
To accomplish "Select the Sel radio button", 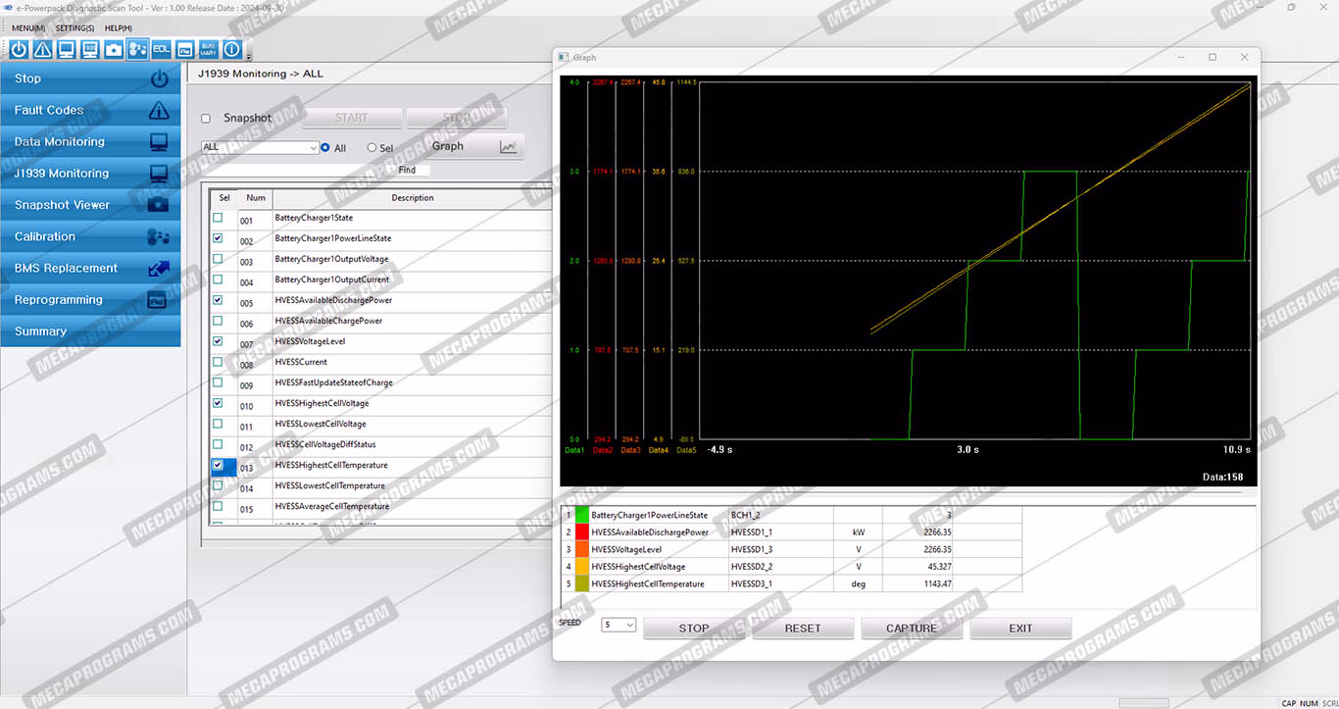I will point(372,148).
